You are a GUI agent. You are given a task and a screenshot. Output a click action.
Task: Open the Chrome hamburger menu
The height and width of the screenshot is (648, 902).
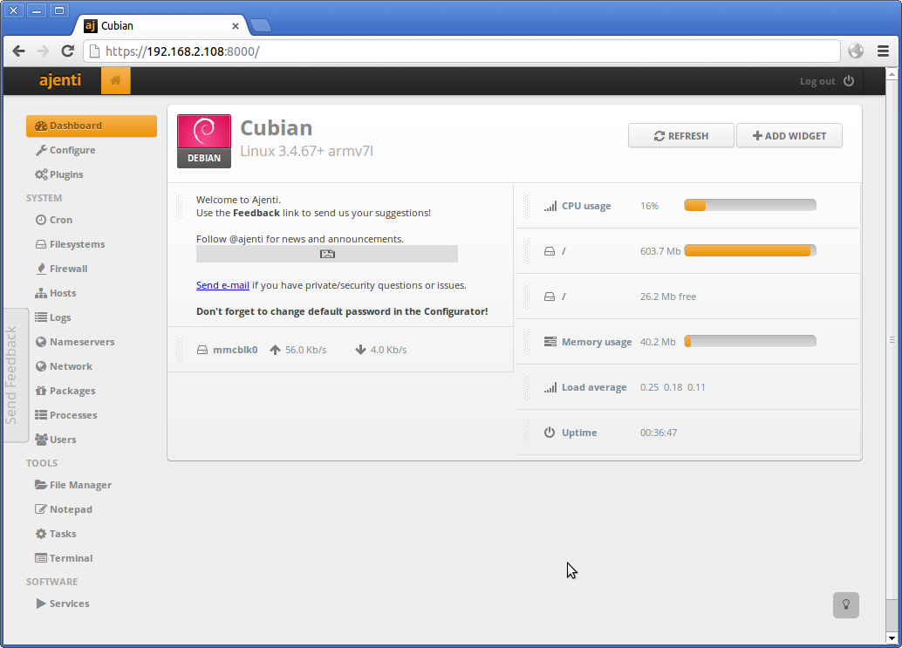click(x=883, y=51)
